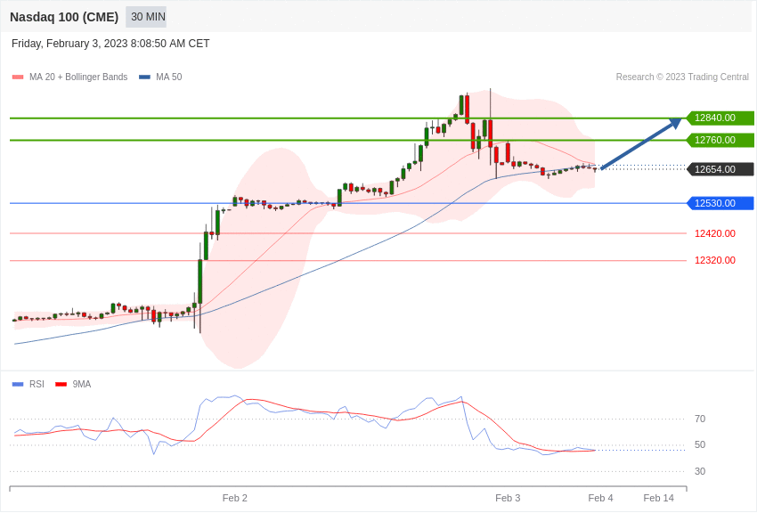Click the Feb 2 date axis label
757x513 pixels.
[234, 498]
